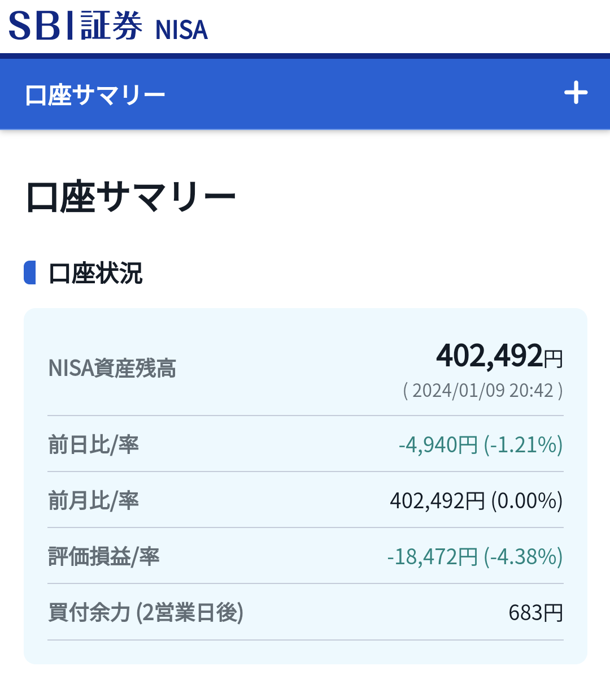610x679 pixels.
Task: Click the blue marker beside 口座状況
Action: [30, 273]
